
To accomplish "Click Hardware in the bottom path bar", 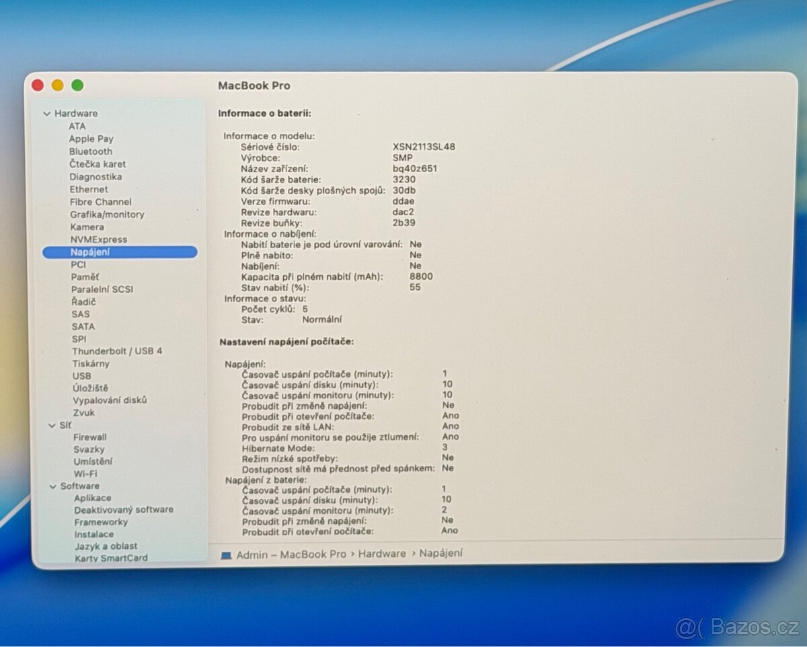I will tap(381, 554).
